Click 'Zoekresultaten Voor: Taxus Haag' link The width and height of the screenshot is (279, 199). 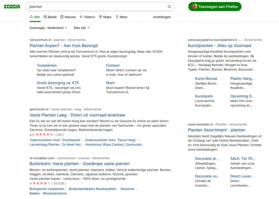110,140
